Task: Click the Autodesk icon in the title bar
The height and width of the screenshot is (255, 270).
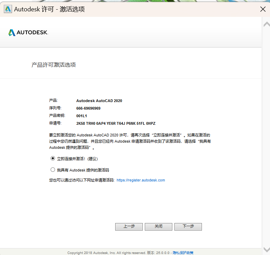Action: click(8, 9)
